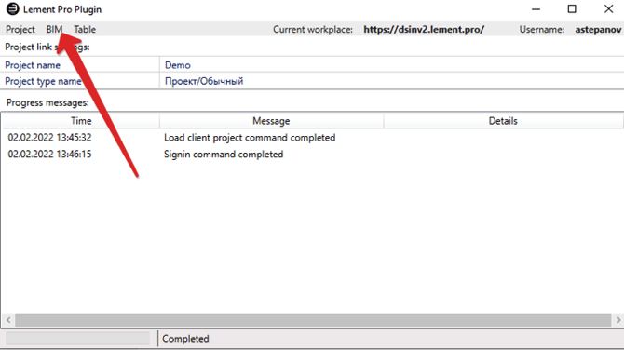The width and height of the screenshot is (624, 350).
Task: Click the username astepanov
Action: pyautogui.click(x=598, y=30)
